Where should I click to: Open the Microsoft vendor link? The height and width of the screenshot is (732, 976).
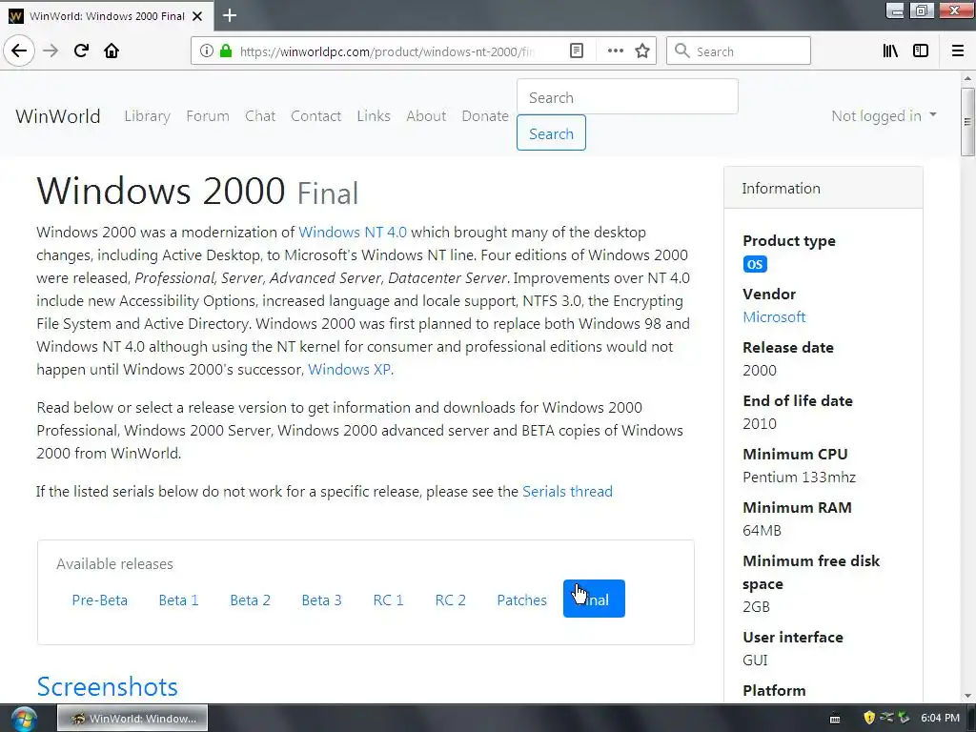point(774,316)
